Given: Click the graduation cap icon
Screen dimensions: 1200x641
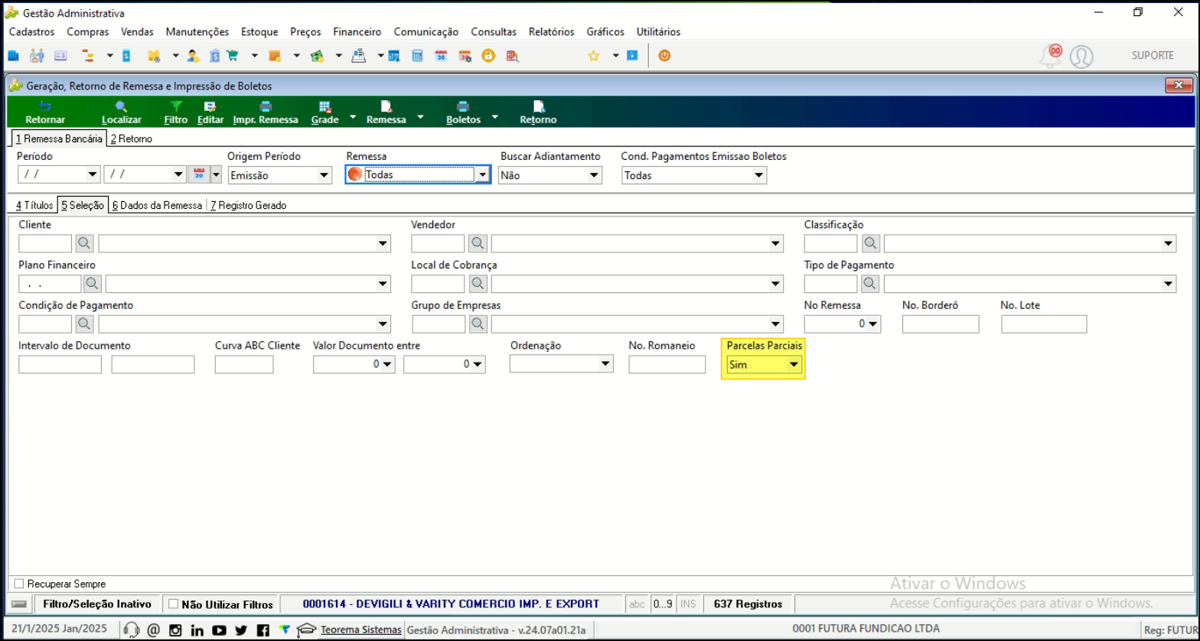Looking at the screenshot, I should 307,630.
